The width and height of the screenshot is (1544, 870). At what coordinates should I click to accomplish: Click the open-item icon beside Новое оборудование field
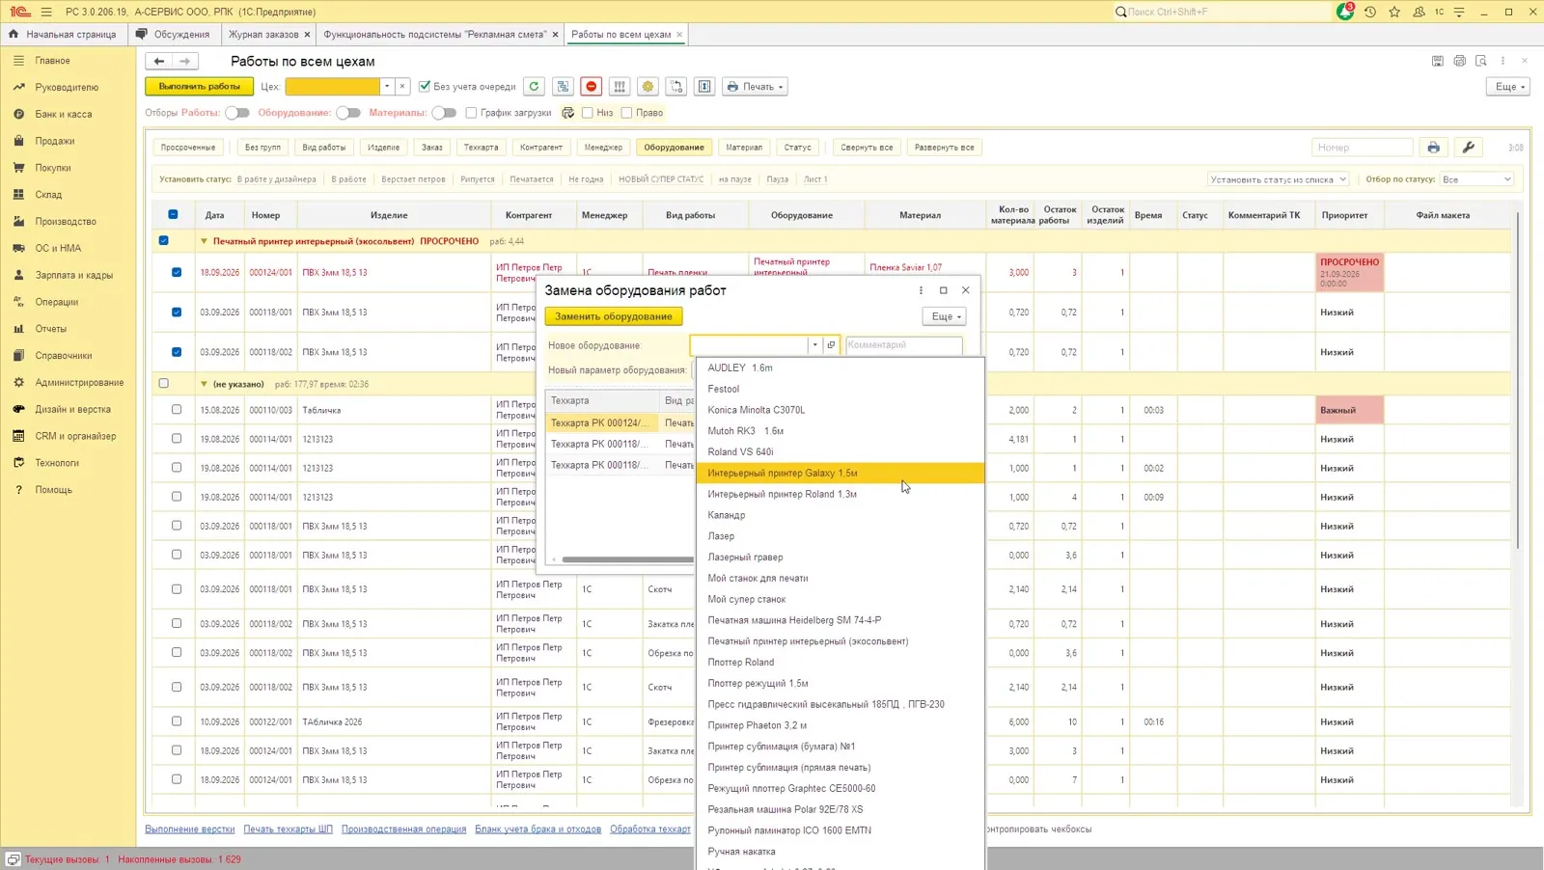[x=831, y=345]
